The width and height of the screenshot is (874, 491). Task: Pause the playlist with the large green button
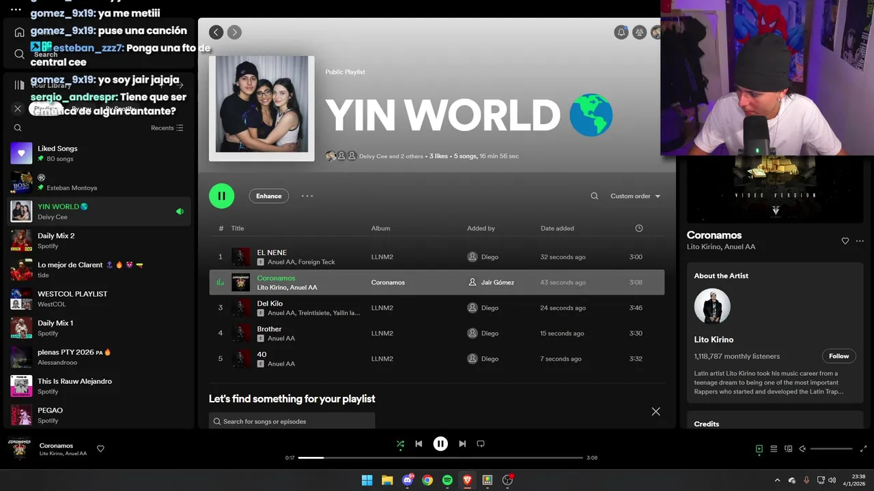pyautogui.click(x=222, y=196)
